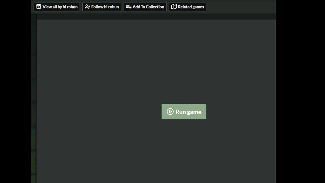Viewport: 325px width, 183px height.
Task: Add this game to a collection
Action: tap(145, 7)
